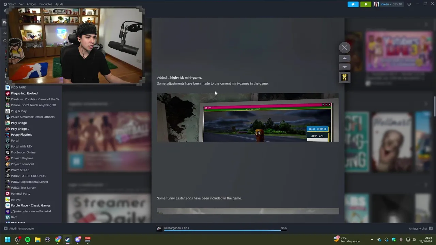
Task: Click the Project Zomboid game icon
Action: click(x=7, y=164)
